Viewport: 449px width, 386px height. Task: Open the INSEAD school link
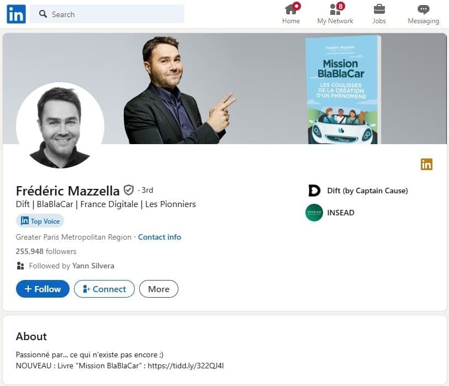341,213
